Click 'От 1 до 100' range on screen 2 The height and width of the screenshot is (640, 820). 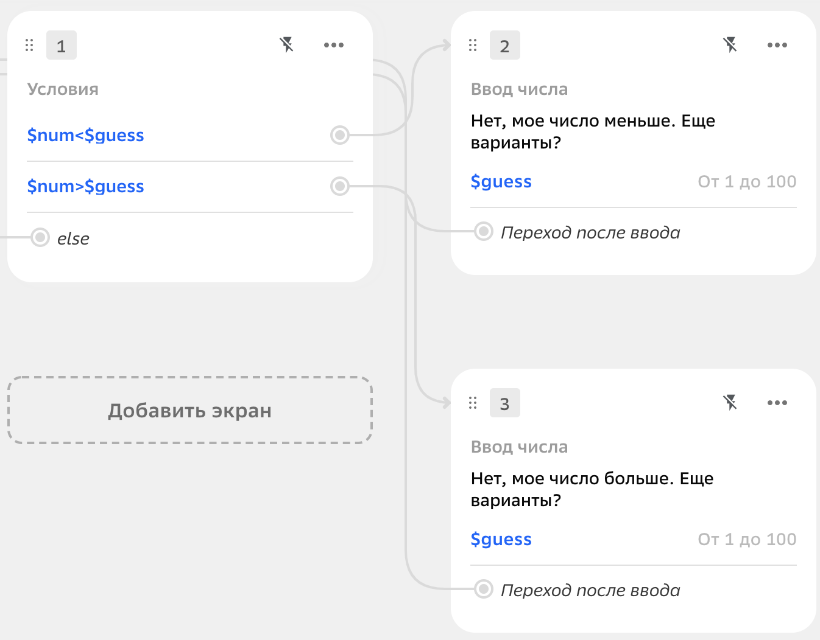(747, 181)
